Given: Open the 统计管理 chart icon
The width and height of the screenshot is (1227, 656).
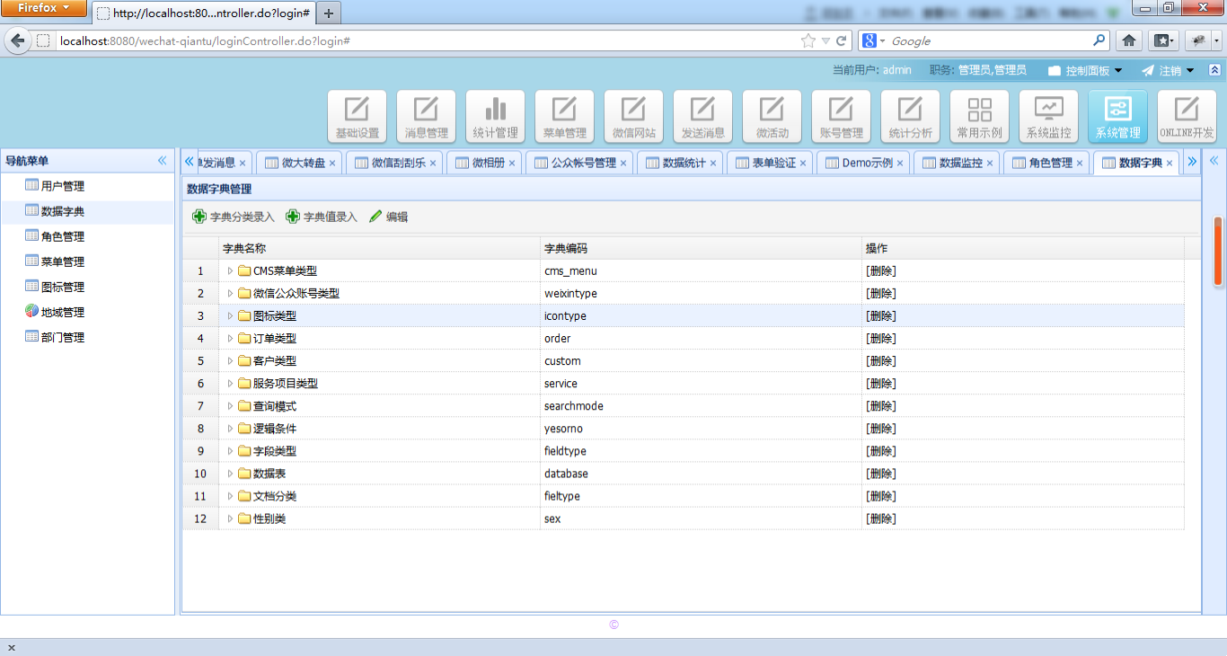Looking at the screenshot, I should [x=495, y=116].
